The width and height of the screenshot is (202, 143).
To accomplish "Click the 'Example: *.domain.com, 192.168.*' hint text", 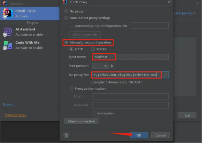I will [x=117, y=82].
